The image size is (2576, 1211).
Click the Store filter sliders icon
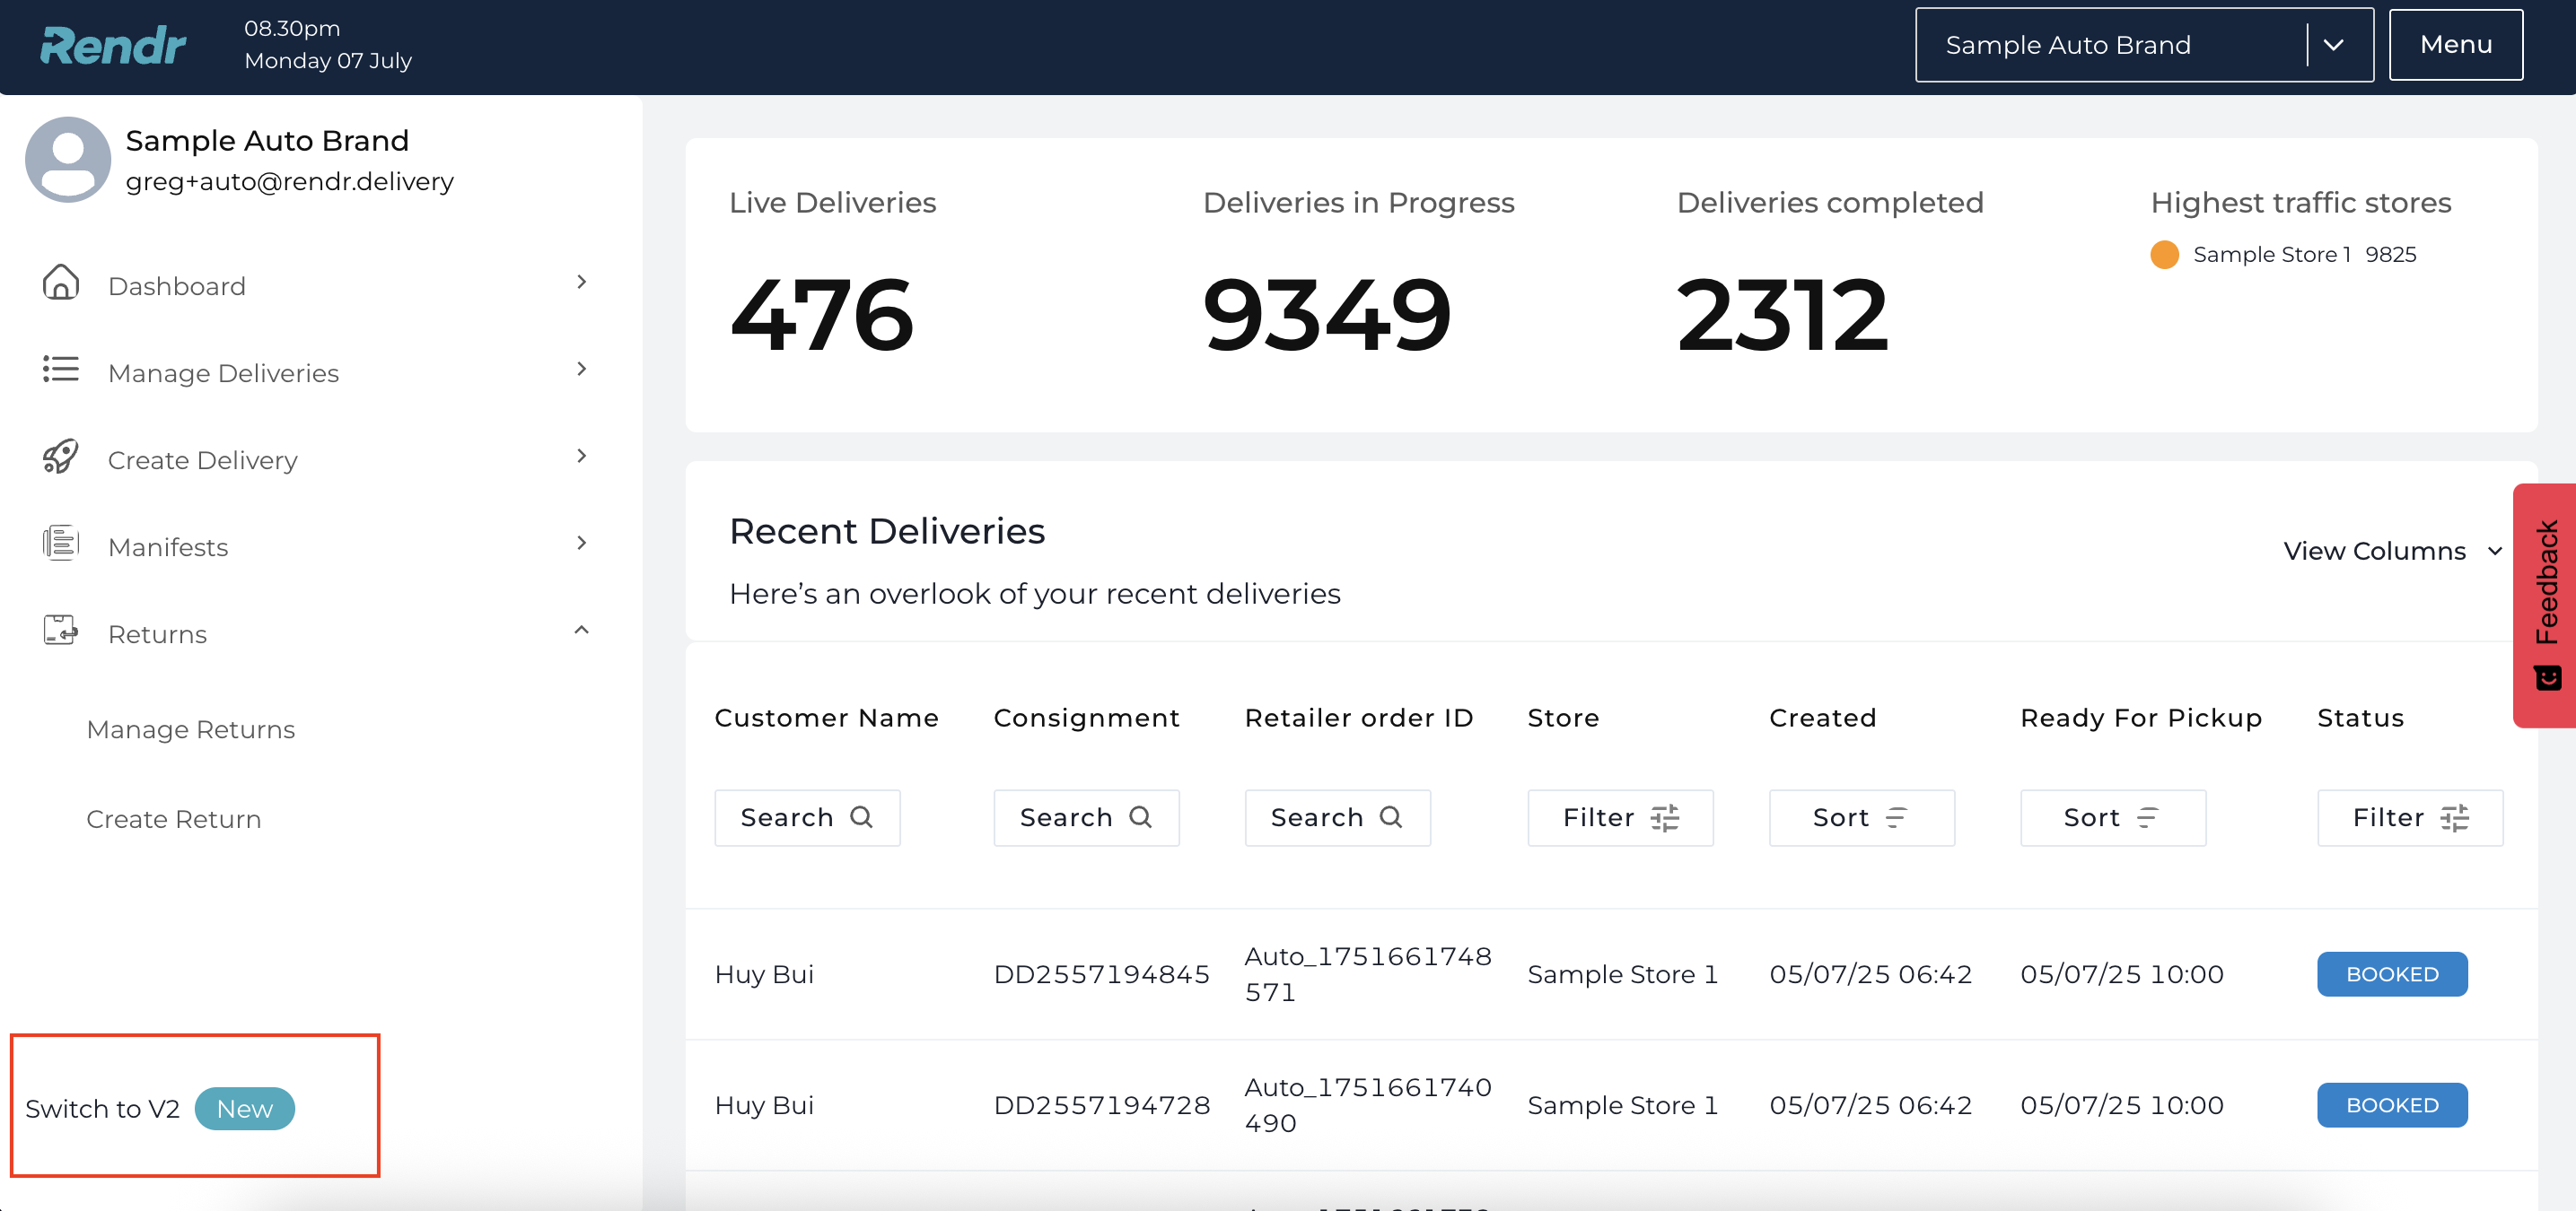1665,818
